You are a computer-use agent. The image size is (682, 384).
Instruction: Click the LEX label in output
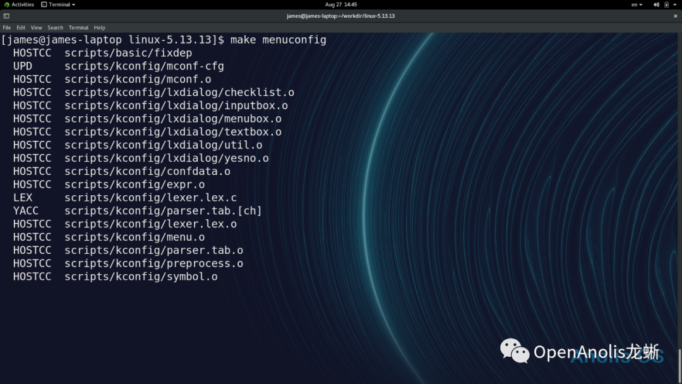click(x=23, y=198)
